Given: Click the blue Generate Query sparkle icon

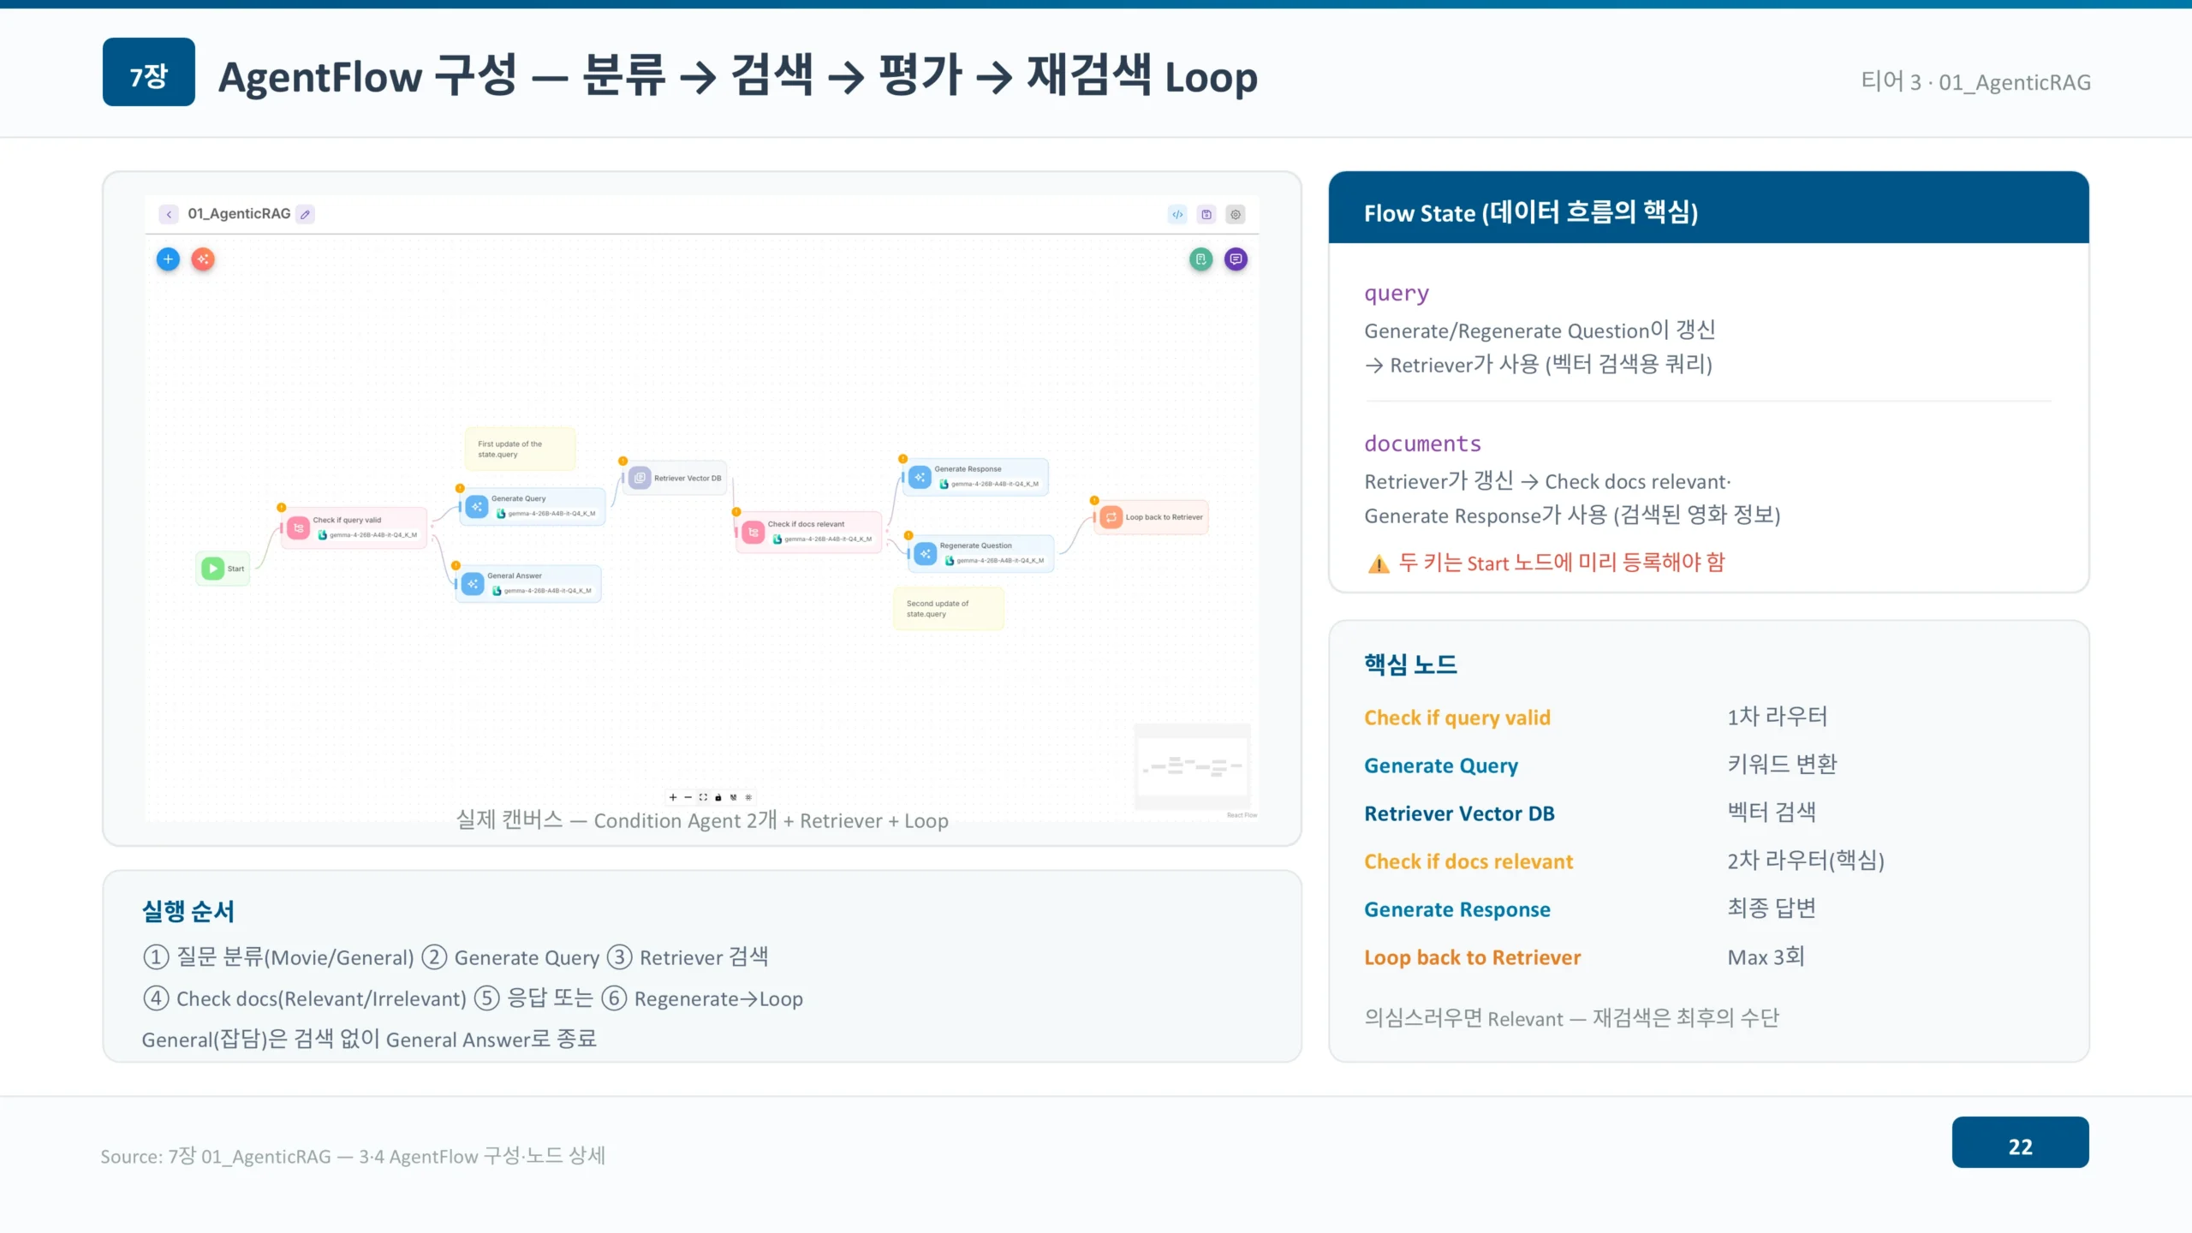Looking at the screenshot, I should click(x=477, y=506).
